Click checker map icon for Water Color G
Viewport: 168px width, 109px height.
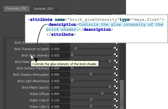pos(116,107)
